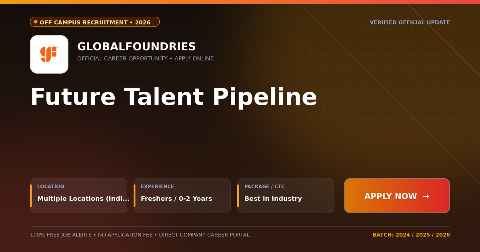Open the Package / CTC card
The height and width of the screenshot is (252, 480).
[x=286, y=196]
